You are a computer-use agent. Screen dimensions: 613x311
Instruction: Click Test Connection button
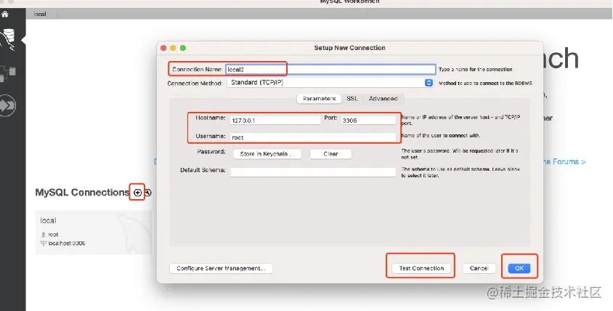tap(421, 268)
